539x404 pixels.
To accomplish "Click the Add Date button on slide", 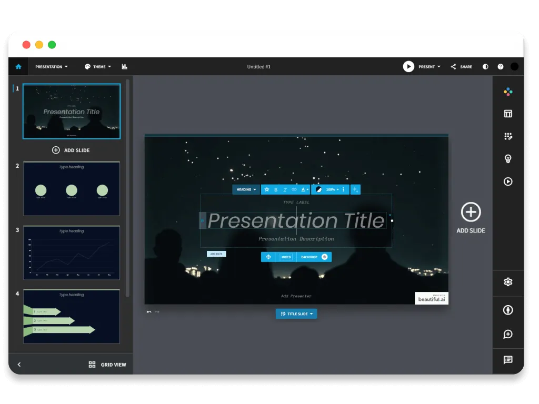I will click(x=216, y=254).
